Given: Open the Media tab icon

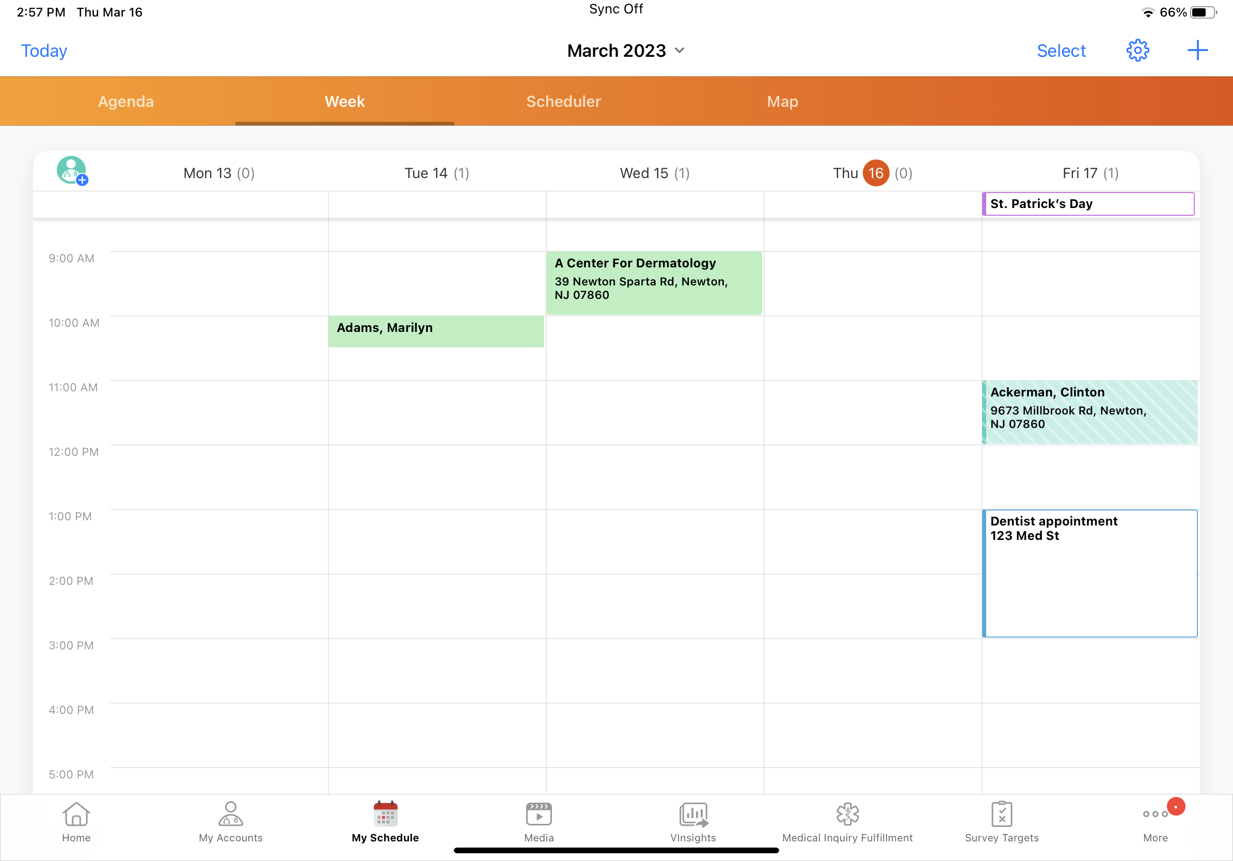Looking at the screenshot, I should pyautogui.click(x=539, y=821).
